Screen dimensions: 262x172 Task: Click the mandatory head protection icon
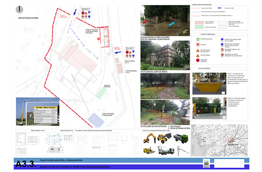click(222, 39)
